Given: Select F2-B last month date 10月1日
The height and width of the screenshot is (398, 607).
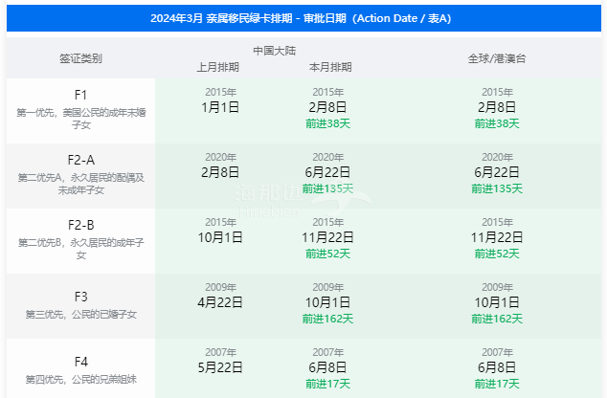Looking at the screenshot, I should [220, 237].
